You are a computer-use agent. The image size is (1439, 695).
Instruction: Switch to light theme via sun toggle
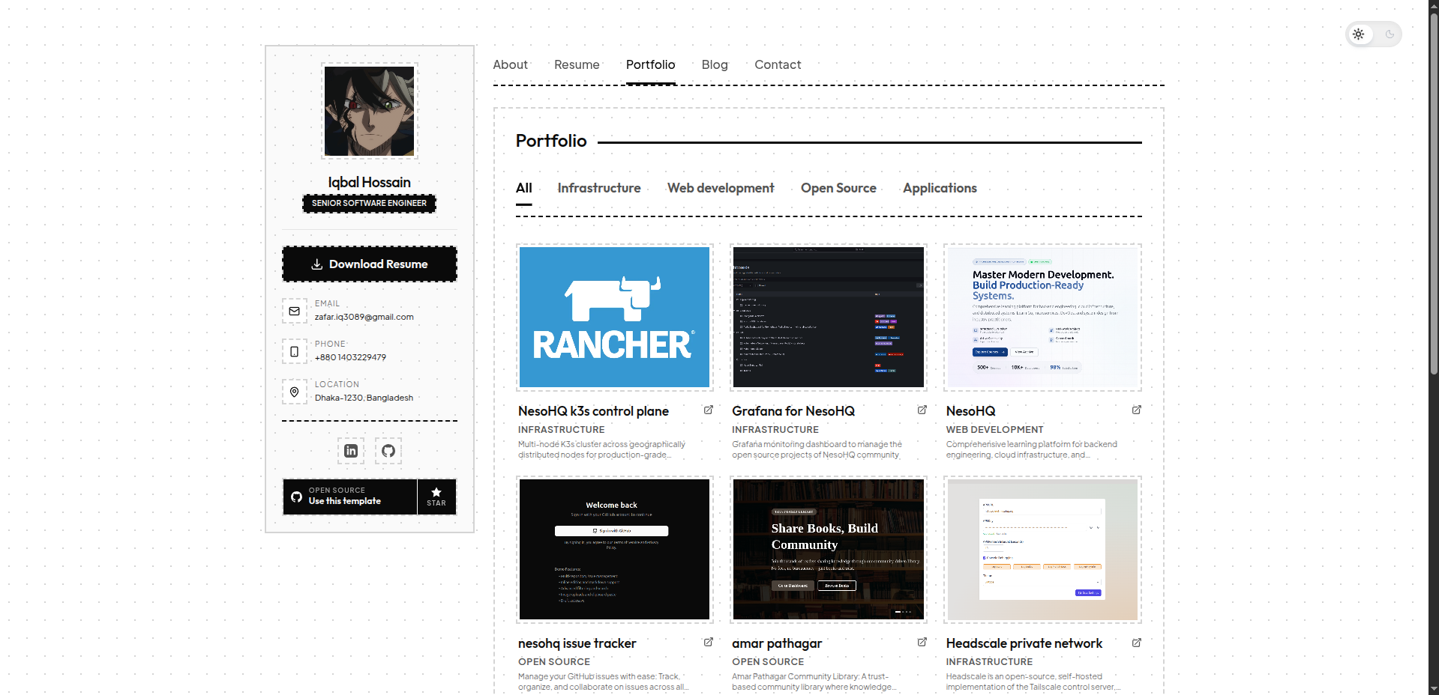pyautogui.click(x=1359, y=34)
